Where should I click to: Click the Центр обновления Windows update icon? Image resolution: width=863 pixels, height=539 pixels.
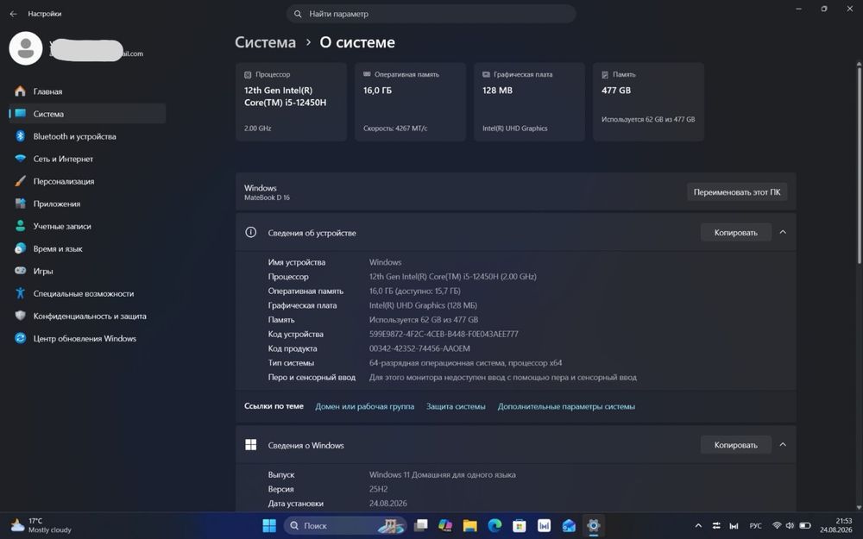click(x=21, y=338)
